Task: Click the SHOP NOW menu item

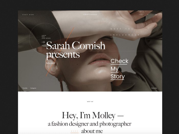Action: (x=28, y=15)
